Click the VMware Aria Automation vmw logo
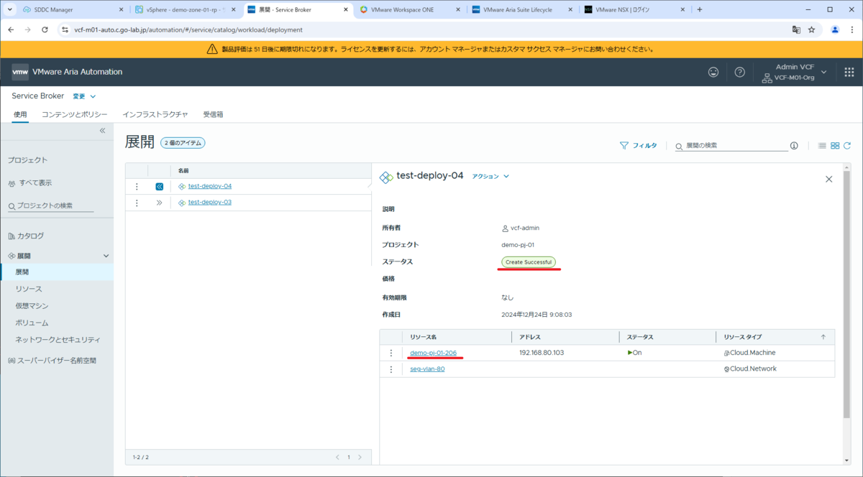 [20, 72]
